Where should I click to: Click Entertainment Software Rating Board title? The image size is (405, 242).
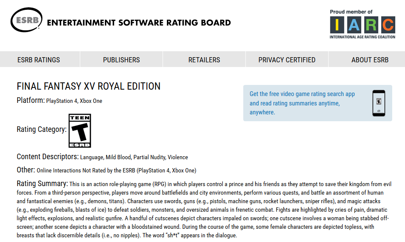pos(139,23)
